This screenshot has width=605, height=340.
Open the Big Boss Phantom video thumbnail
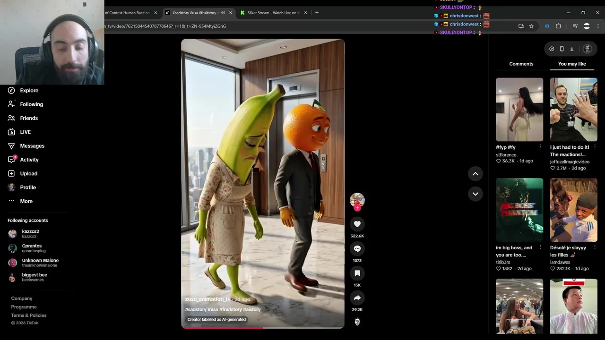coord(519,210)
